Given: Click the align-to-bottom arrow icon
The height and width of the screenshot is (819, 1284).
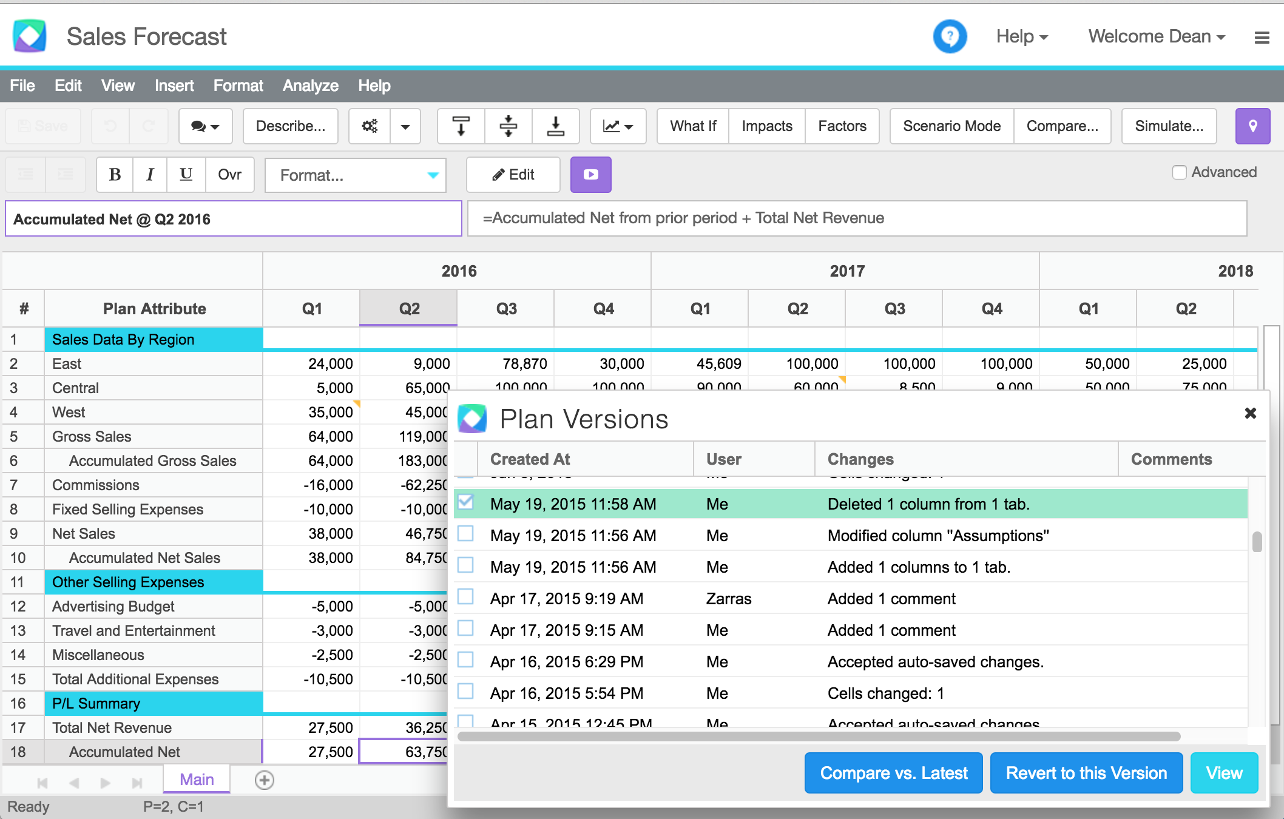Looking at the screenshot, I should pos(555,126).
